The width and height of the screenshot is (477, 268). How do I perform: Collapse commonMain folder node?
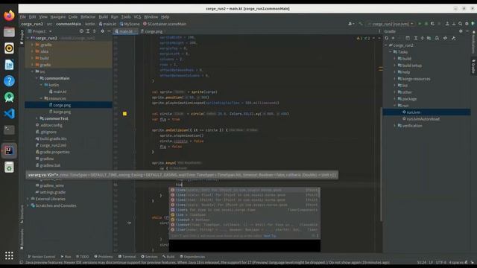37,78
